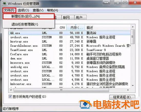141x112 pixels.
Task: Click the vertical scrollbar down arrow
Action: [133, 86]
